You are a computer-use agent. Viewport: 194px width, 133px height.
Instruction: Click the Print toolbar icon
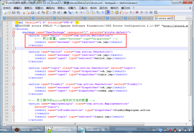(32, 12)
